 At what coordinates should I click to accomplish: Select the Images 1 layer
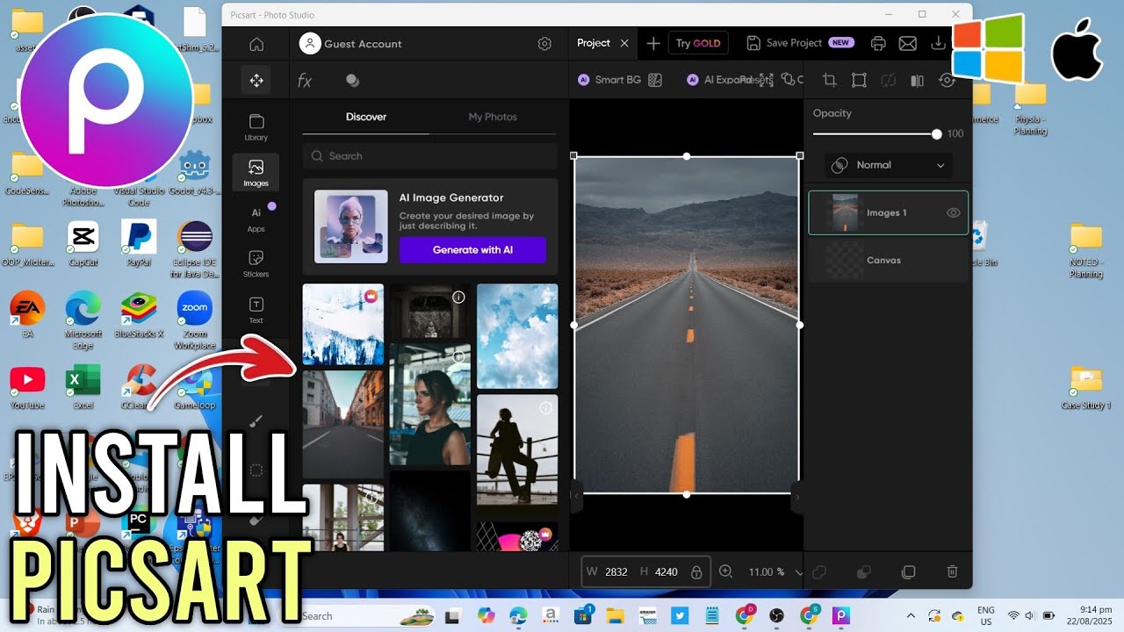[888, 213]
